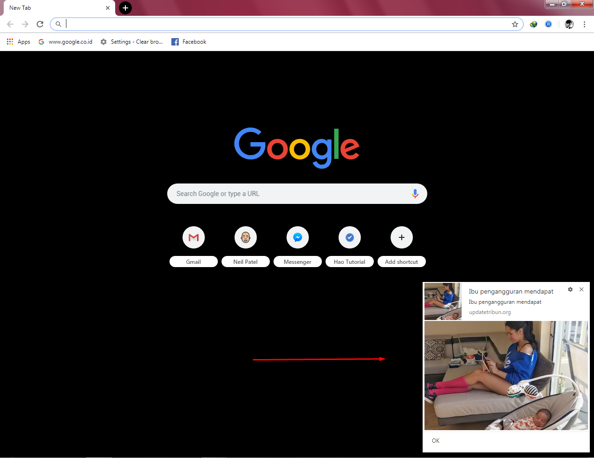Click Add shortcut
This screenshot has width=594, height=458.
401,237
